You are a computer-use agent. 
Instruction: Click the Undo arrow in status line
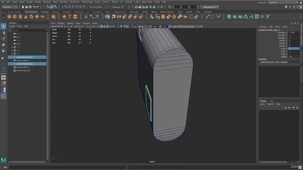click(x=34, y=7)
